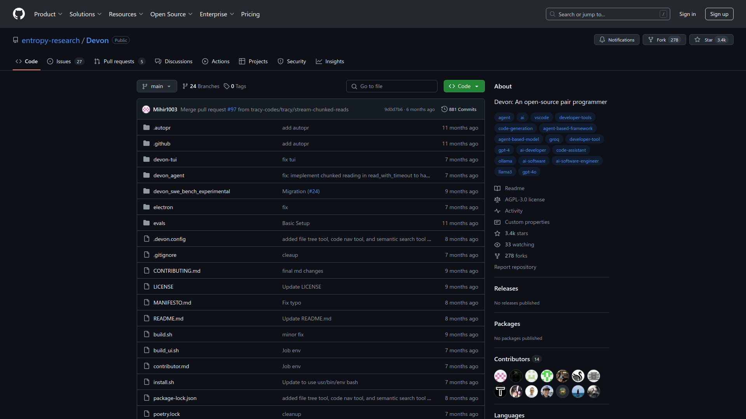
Task: Click the Releases heading link
Action: (x=506, y=288)
